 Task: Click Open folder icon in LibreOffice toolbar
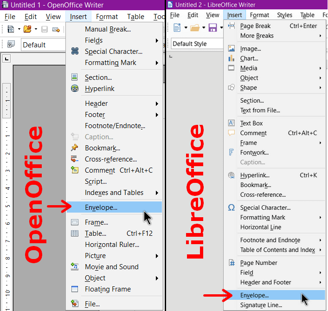coord(195,28)
